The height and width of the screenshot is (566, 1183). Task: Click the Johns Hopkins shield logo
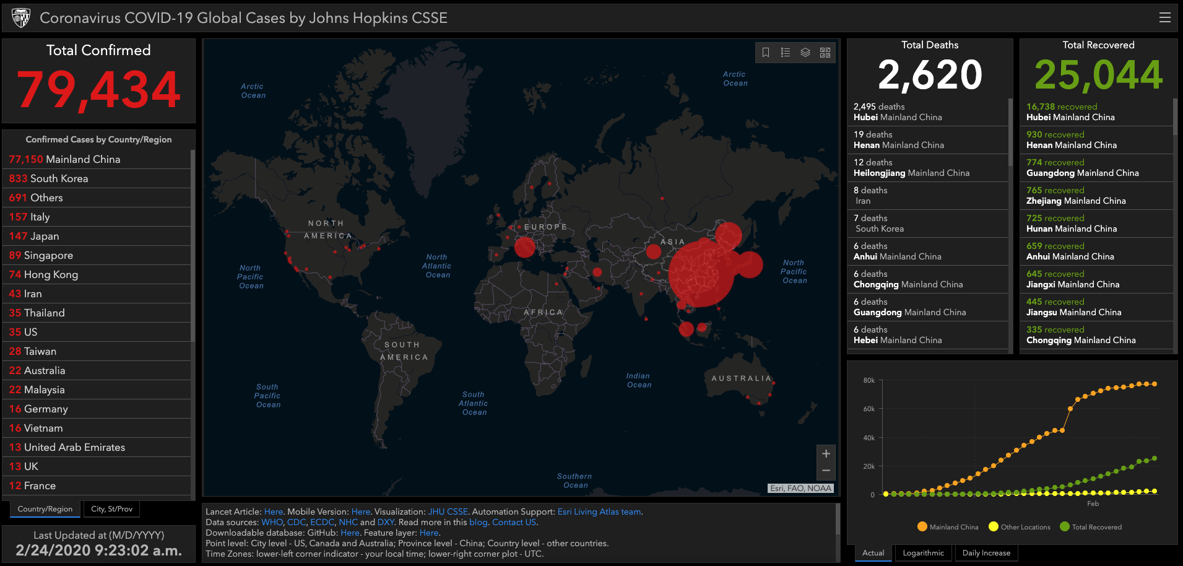(21, 18)
